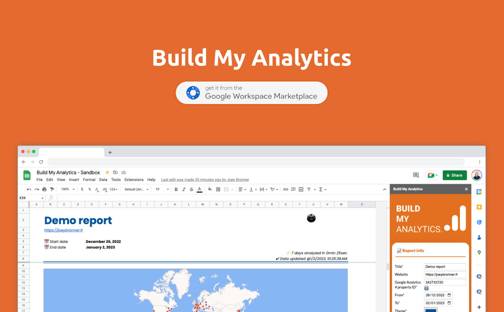Click the property ID info icon
This screenshot has width=504, height=312.
(426, 288)
